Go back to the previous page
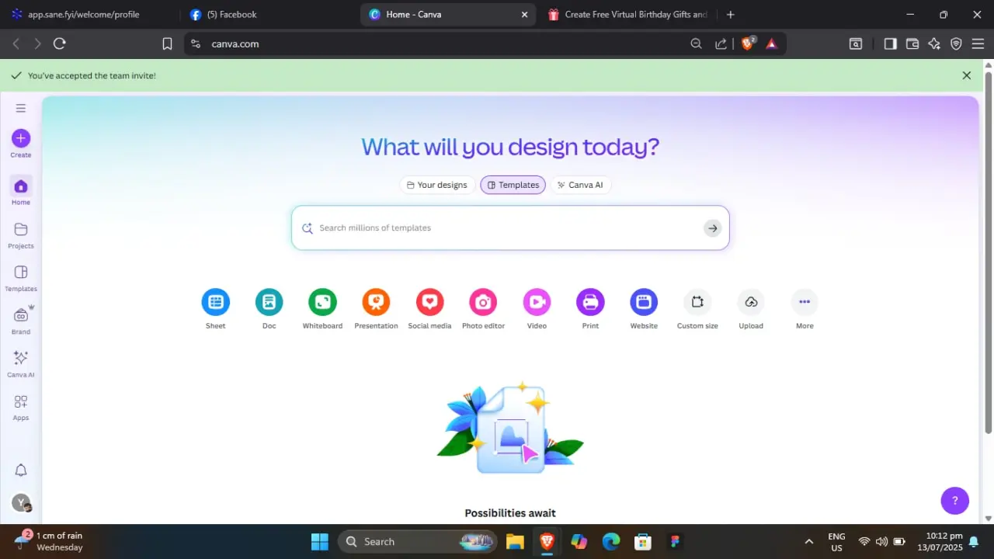Image resolution: width=994 pixels, height=559 pixels. (16, 43)
